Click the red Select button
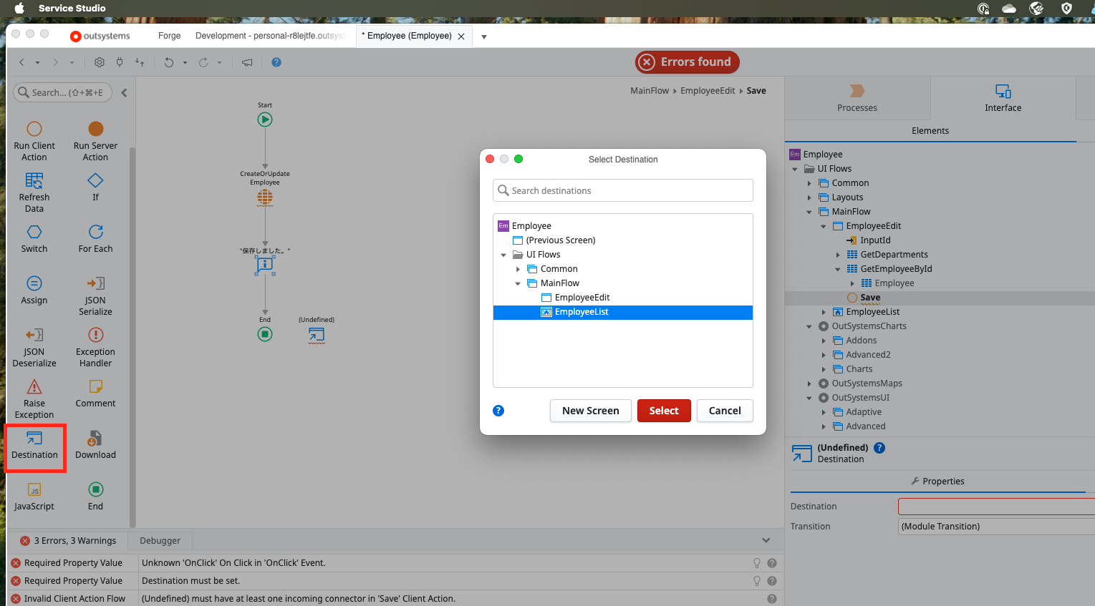The image size is (1095, 606). coord(664,411)
